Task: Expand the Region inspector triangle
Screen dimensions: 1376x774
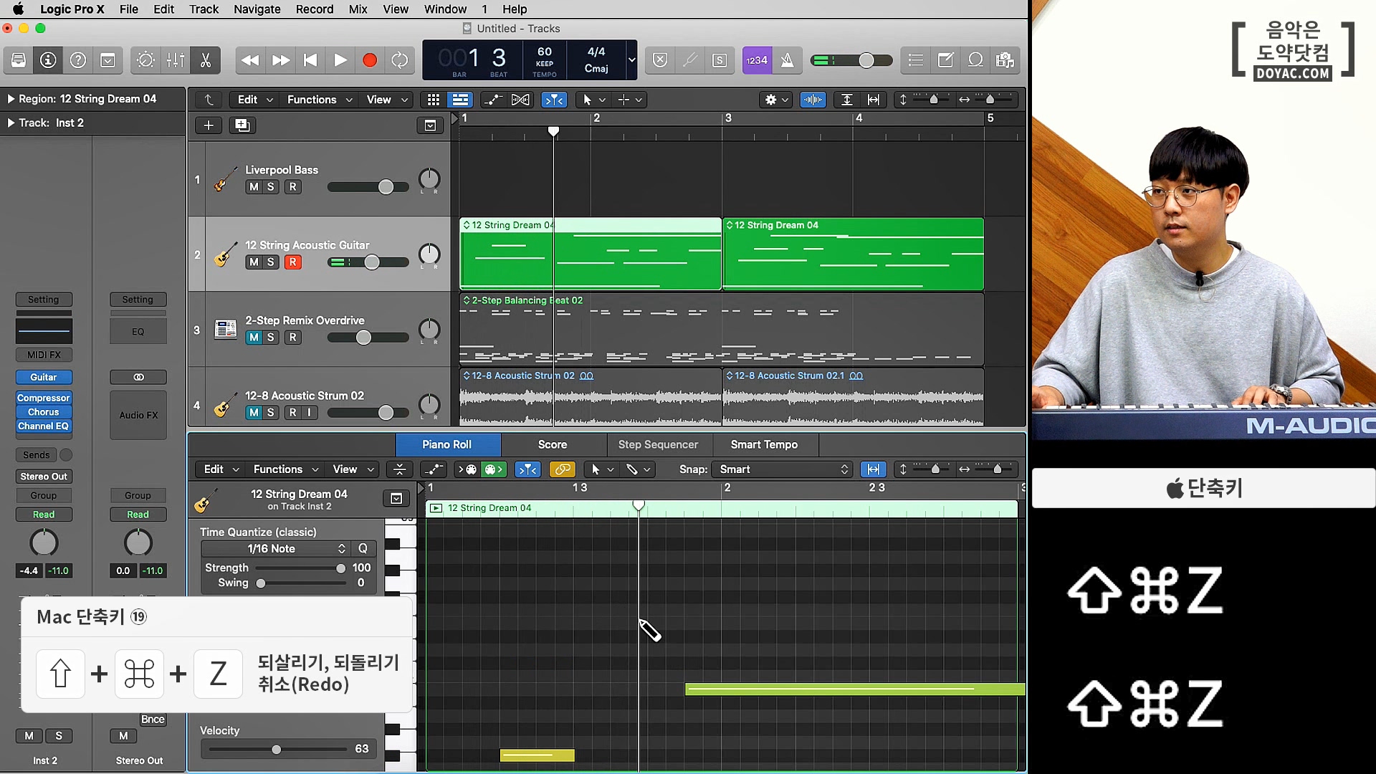Action: (11, 99)
